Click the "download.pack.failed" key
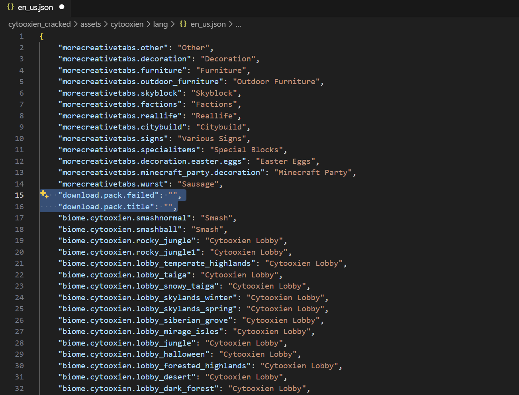The image size is (519, 395). [x=108, y=195]
